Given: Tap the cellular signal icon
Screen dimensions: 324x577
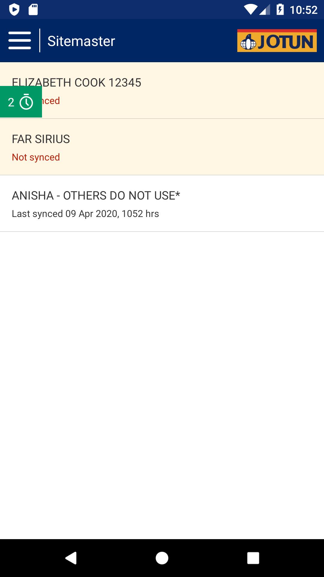Looking at the screenshot, I should 264,10.
